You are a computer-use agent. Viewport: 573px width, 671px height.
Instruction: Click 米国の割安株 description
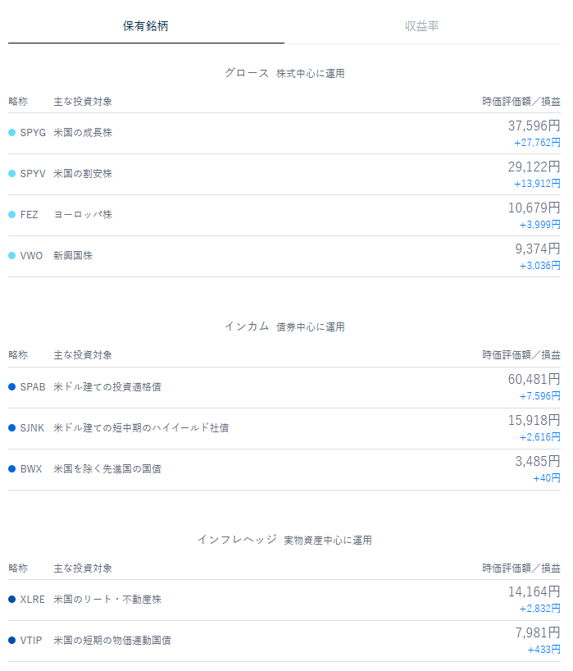pyautogui.click(x=83, y=174)
